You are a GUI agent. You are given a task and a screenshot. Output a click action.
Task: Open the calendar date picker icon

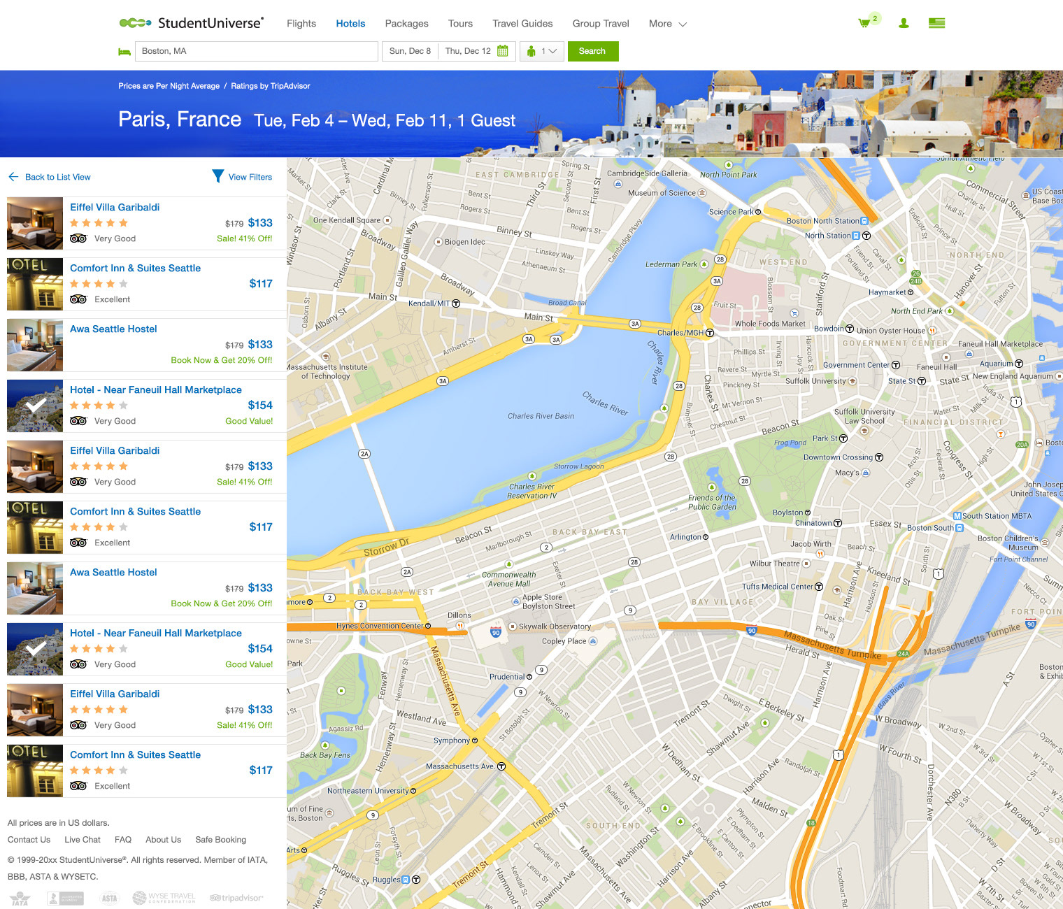(503, 51)
